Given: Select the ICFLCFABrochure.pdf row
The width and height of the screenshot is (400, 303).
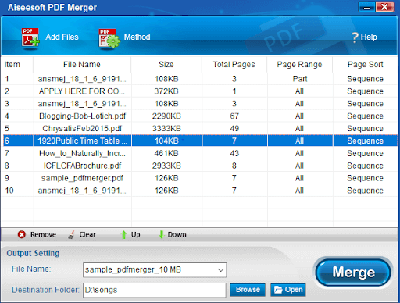Looking at the screenshot, I should tap(199, 166).
